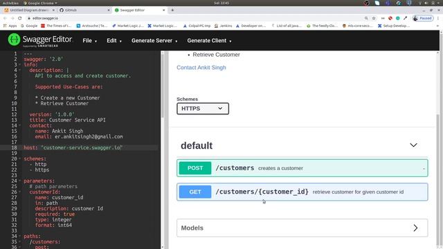Viewport: 443px width, 249px height.
Task: Open the Generate Client menu
Action: click(x=209, y=41)
